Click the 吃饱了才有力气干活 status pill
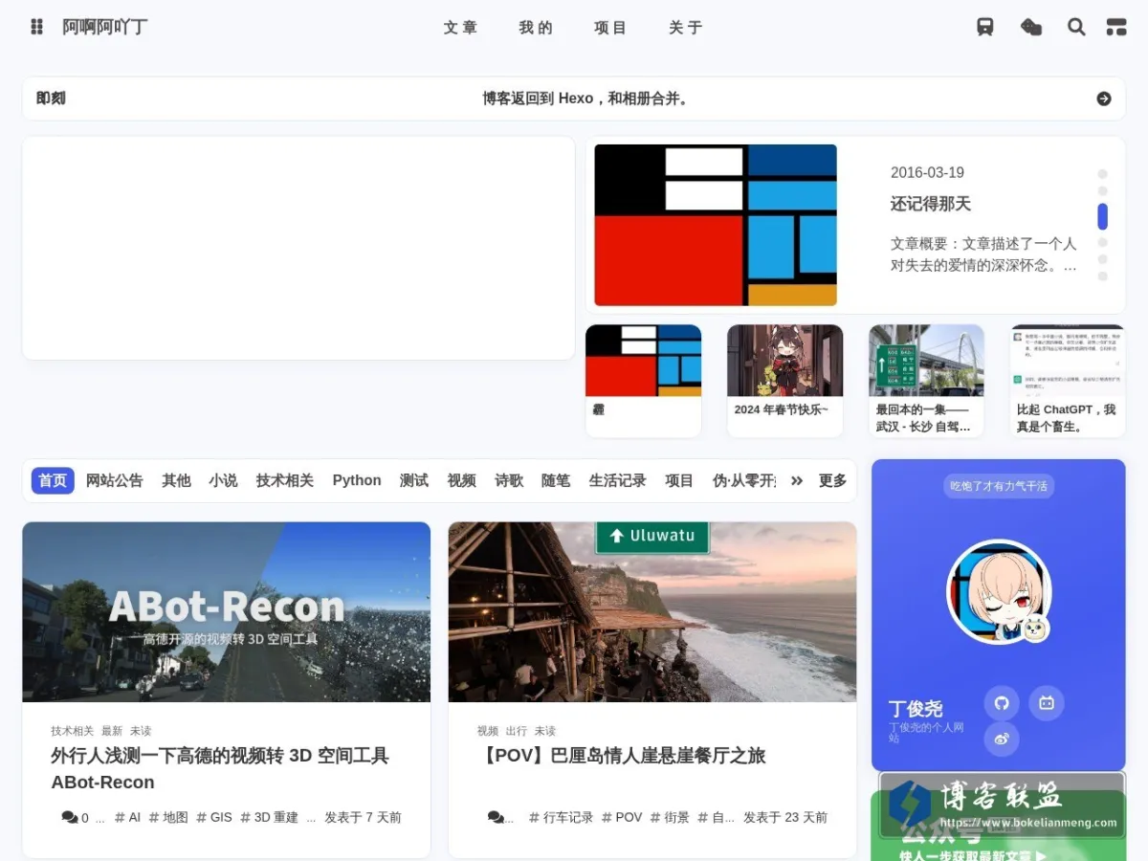Screen dimensions: 1148x861 (999, 486)
